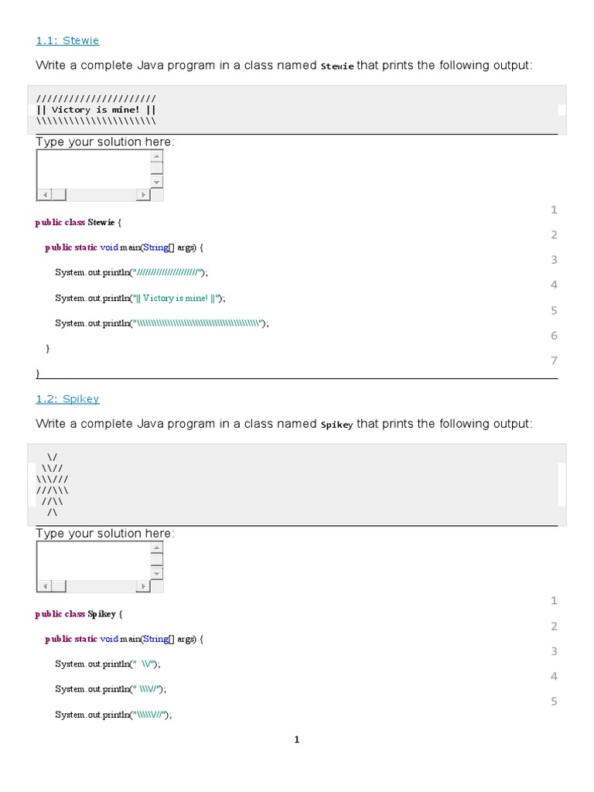Click scroll-right arrow in Stewie solution box

[143, 195]
